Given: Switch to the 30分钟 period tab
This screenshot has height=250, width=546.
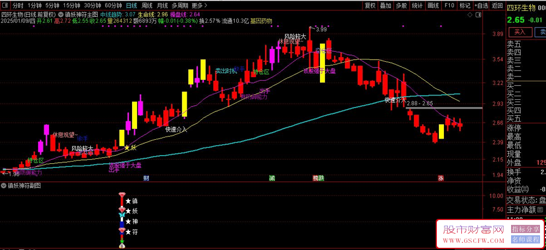Looking at the screenshot, I should (93, 5).
